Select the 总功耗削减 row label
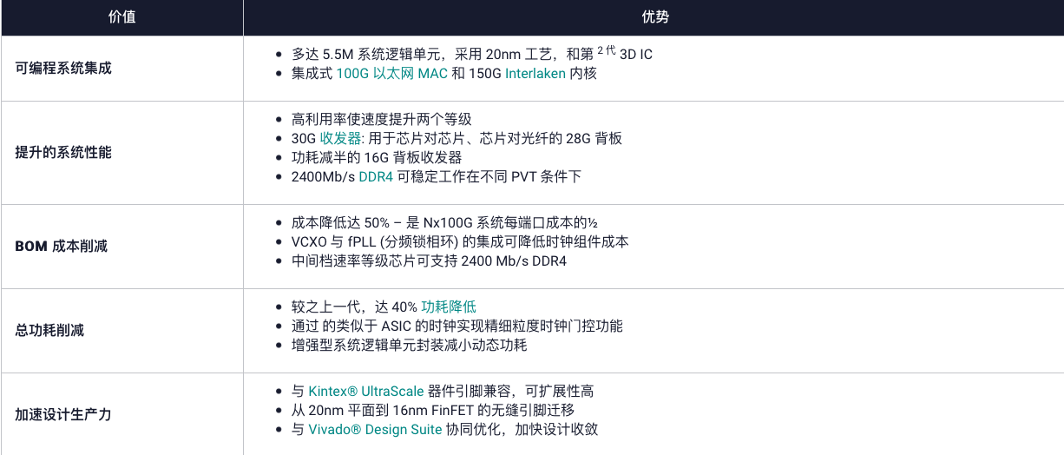 click(50, 330)
